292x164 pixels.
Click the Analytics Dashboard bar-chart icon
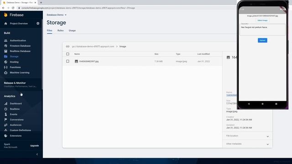6,103
